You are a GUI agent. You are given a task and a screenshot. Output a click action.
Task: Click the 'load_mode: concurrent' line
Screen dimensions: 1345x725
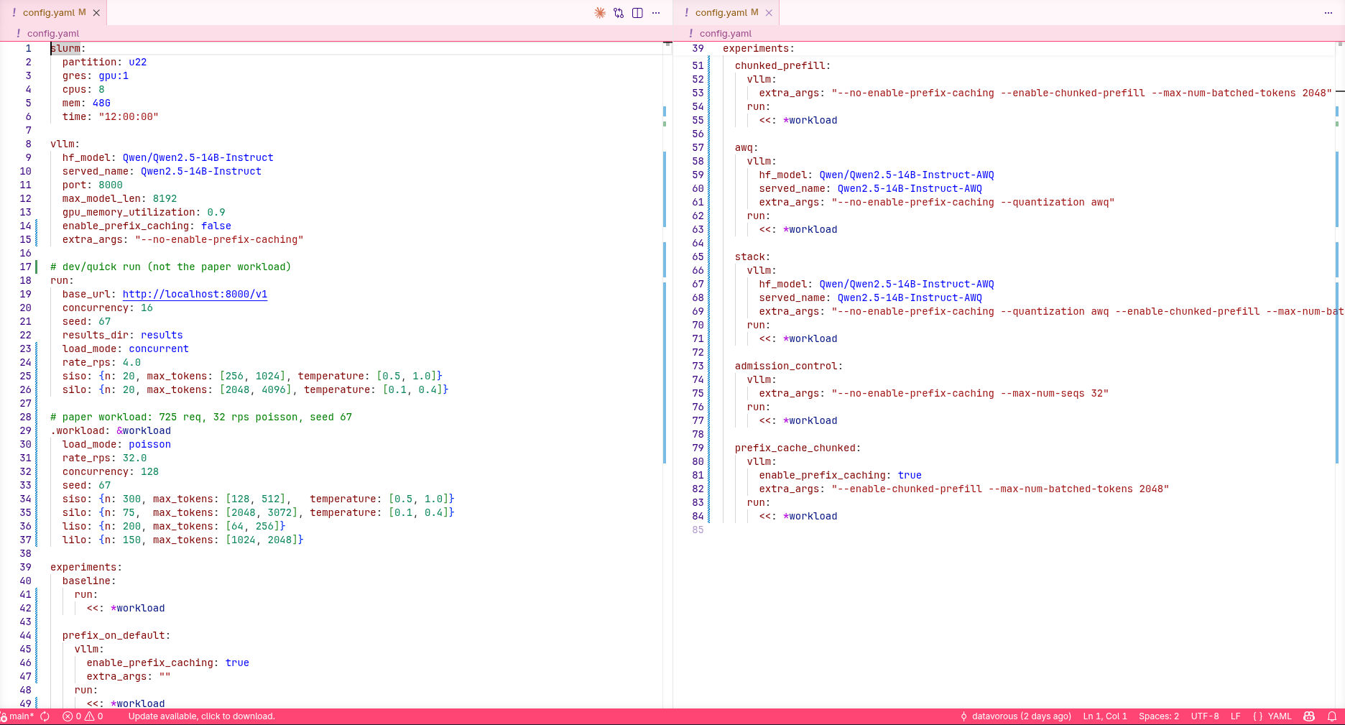click(x=125, y=348)
